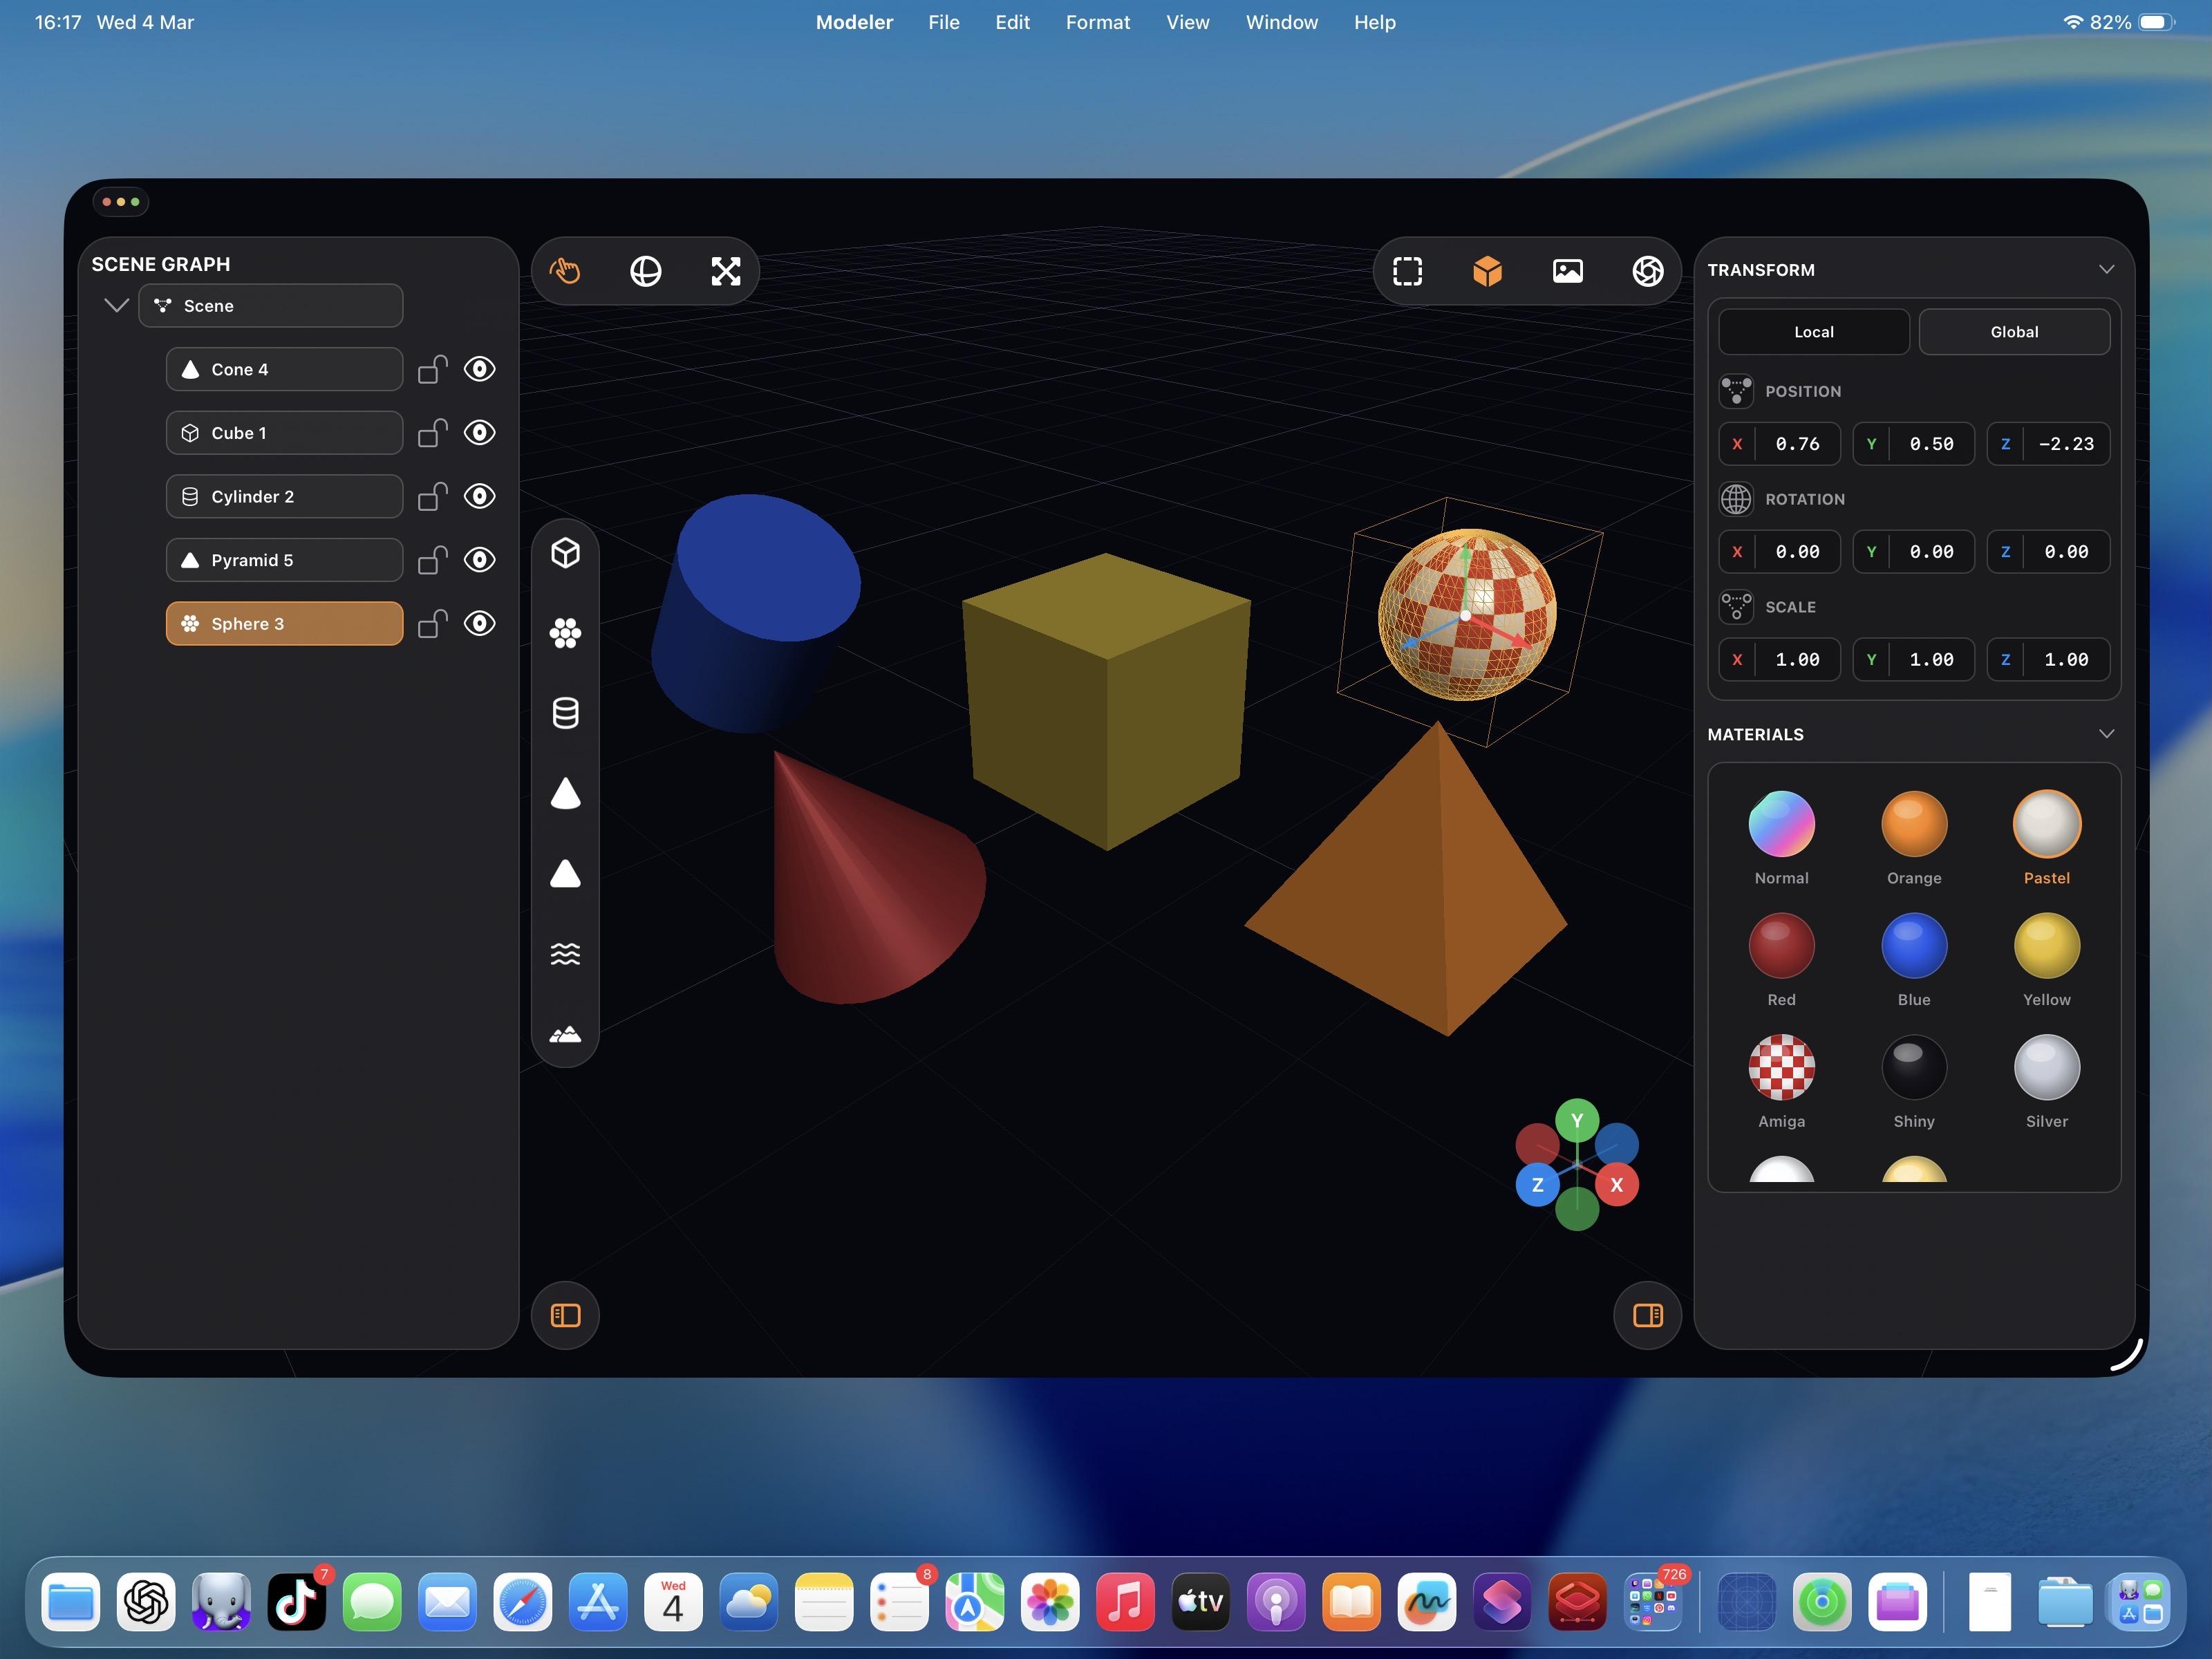Lock the Cone 4 object
This screenshot has width=2212, height=1659.
(432, 369)
